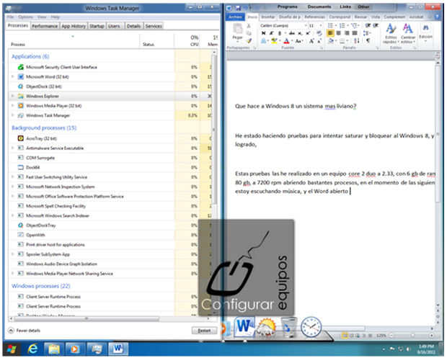Apply red font color button
Viewport: 447px width, 358px height.
tap(286, 41)
